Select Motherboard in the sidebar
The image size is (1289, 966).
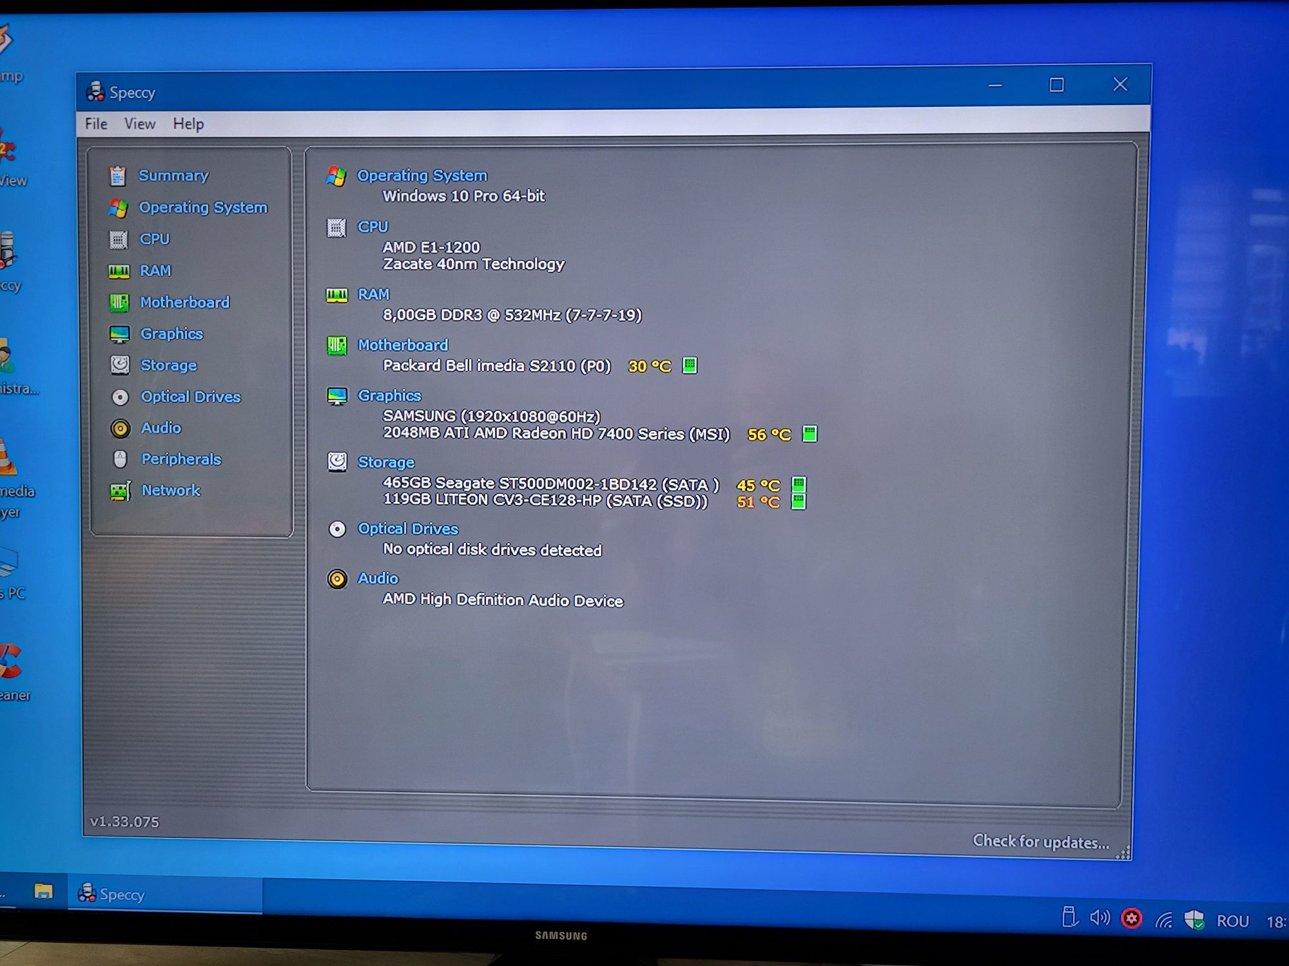tap(185, 302)
